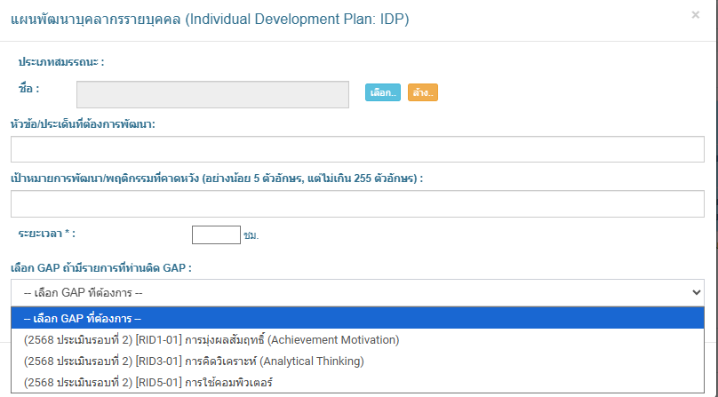The height and width of the screenshot is (397, 718).
Task: Click the dialog title Individual Development Plan: IDP
Action: pyautogui.click(x=210, y=20)
